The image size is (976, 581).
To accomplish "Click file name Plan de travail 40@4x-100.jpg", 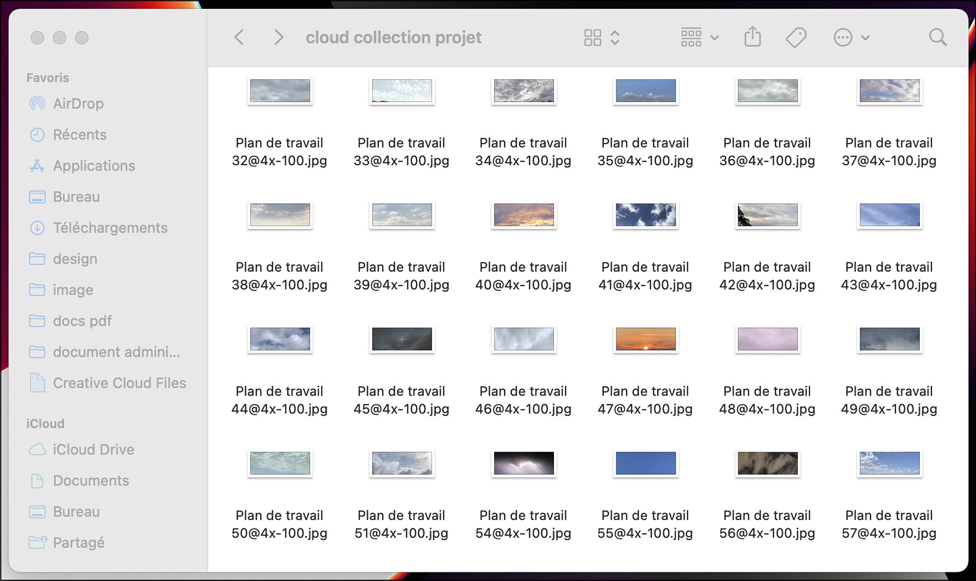I will coord(523,276).
